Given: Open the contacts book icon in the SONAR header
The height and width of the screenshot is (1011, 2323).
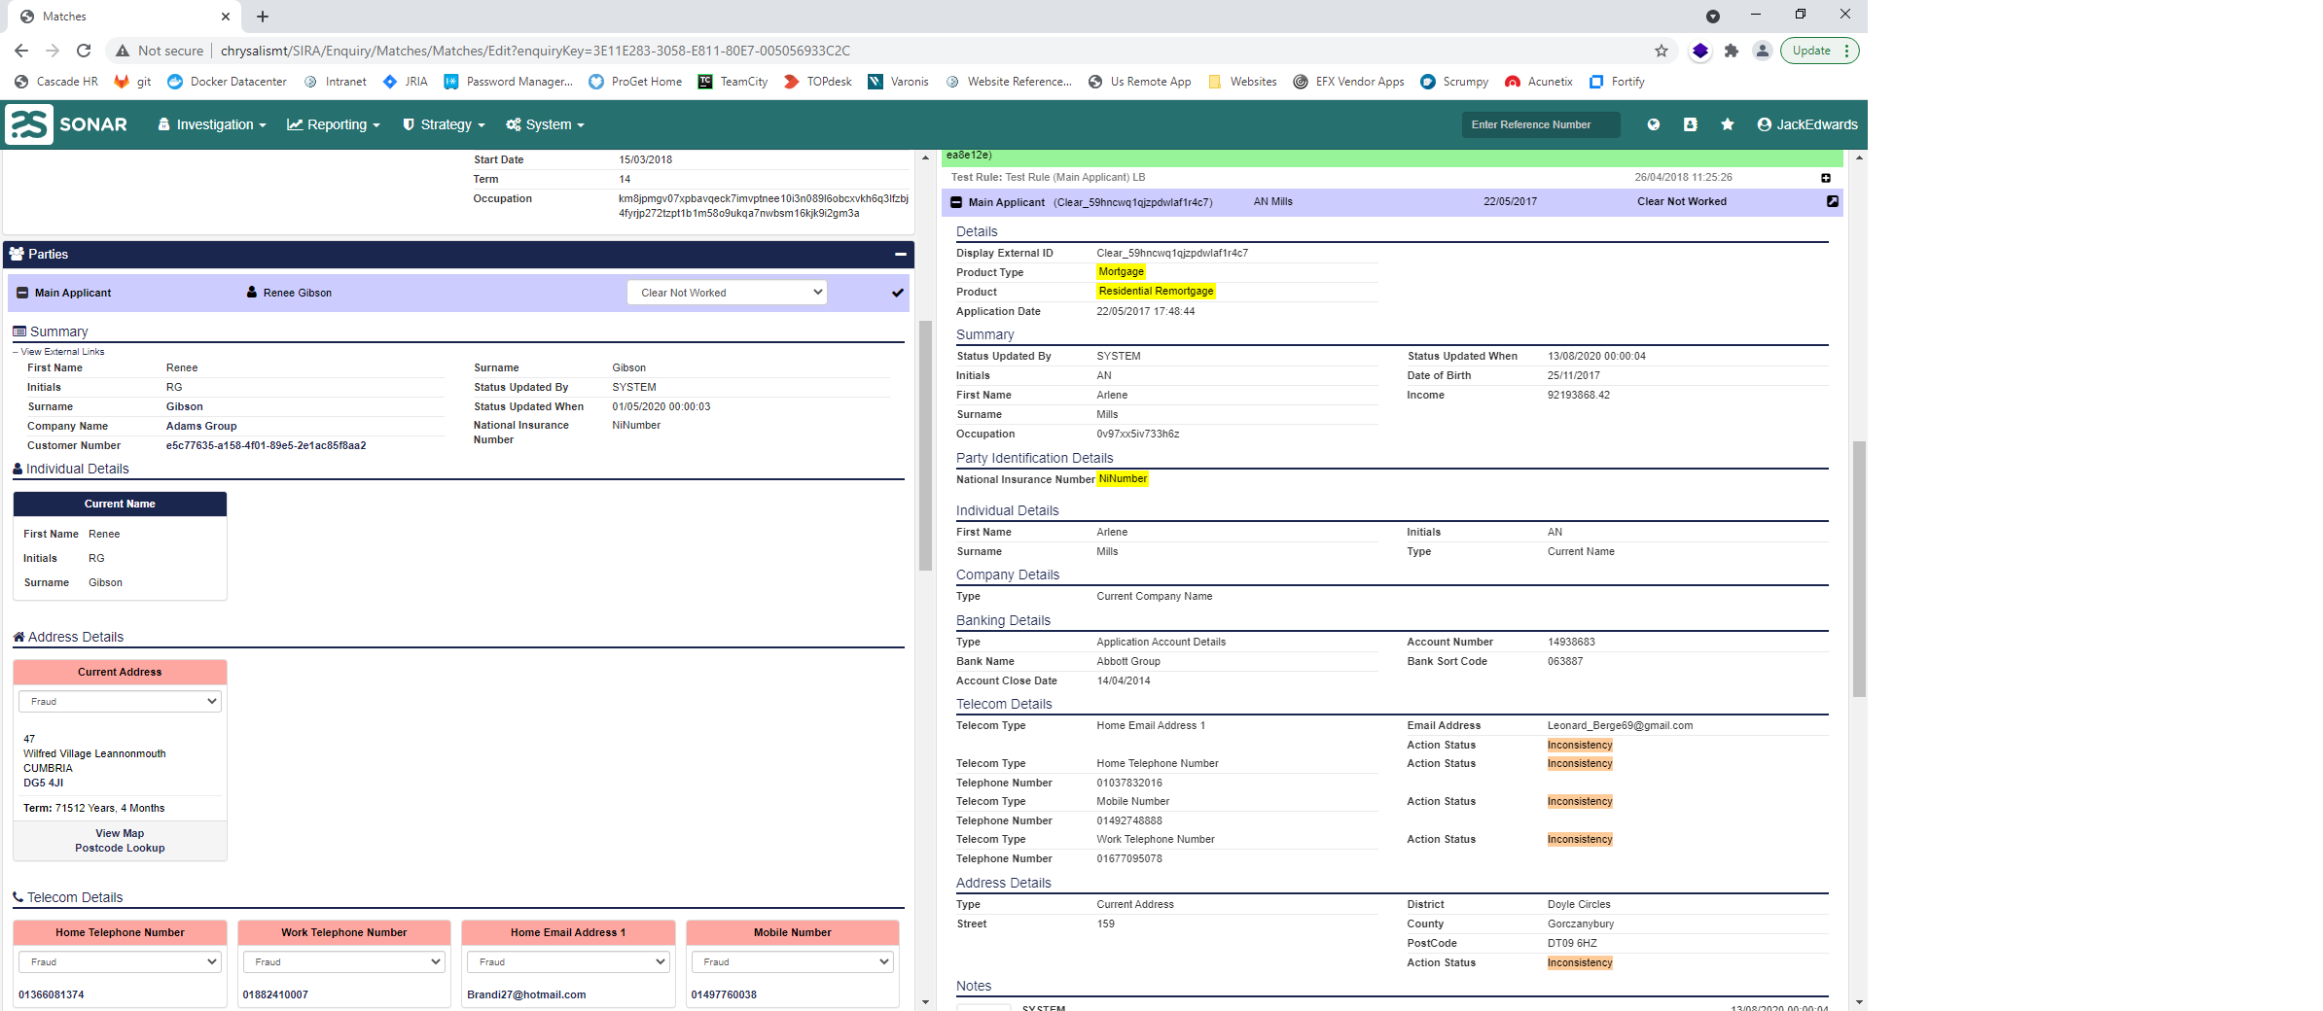Looking at the screenshot, I should [x=1690, y=124].
